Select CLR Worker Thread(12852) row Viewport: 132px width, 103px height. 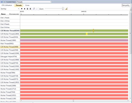(x=10, y=82)
